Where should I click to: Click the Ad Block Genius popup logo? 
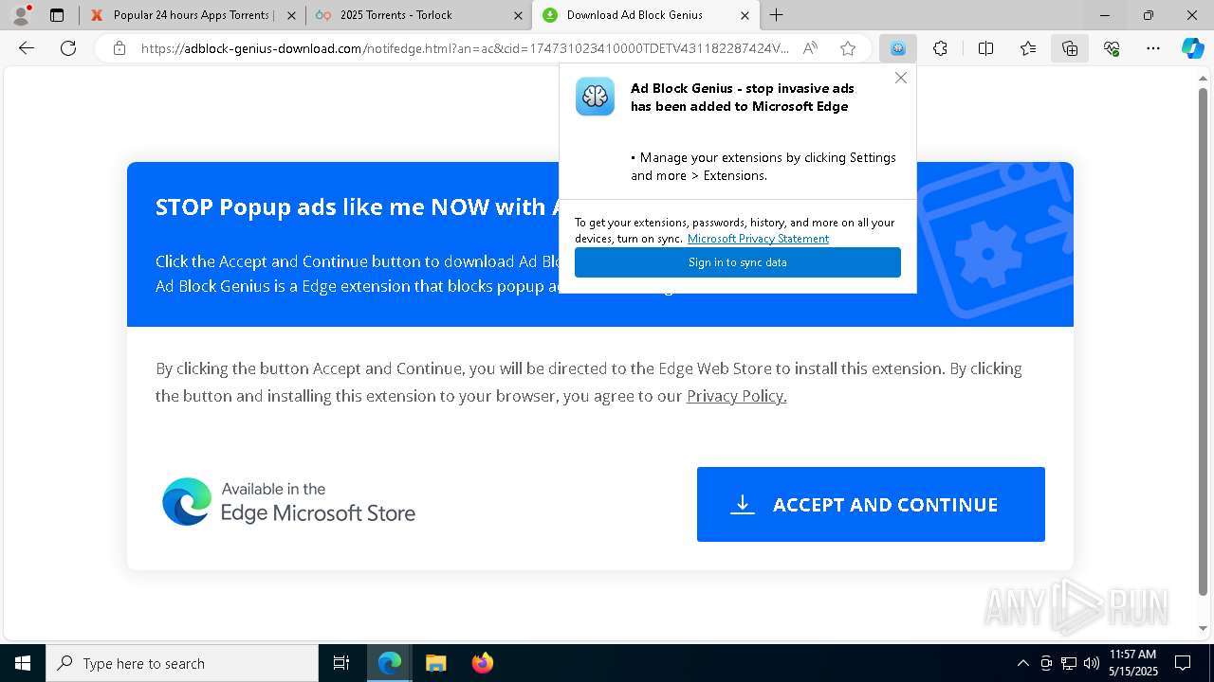(595, 97)
